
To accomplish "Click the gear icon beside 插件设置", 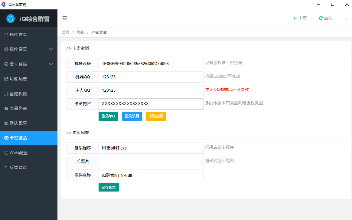I will click(6, 49).
